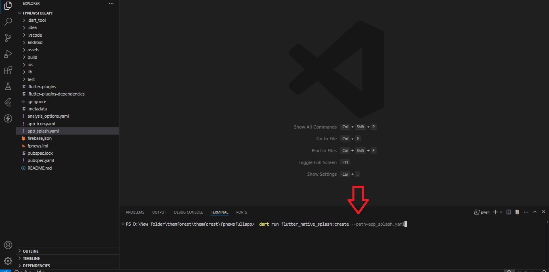Open the Testing flask icon
549x272 pixels.
click(8, 86)
